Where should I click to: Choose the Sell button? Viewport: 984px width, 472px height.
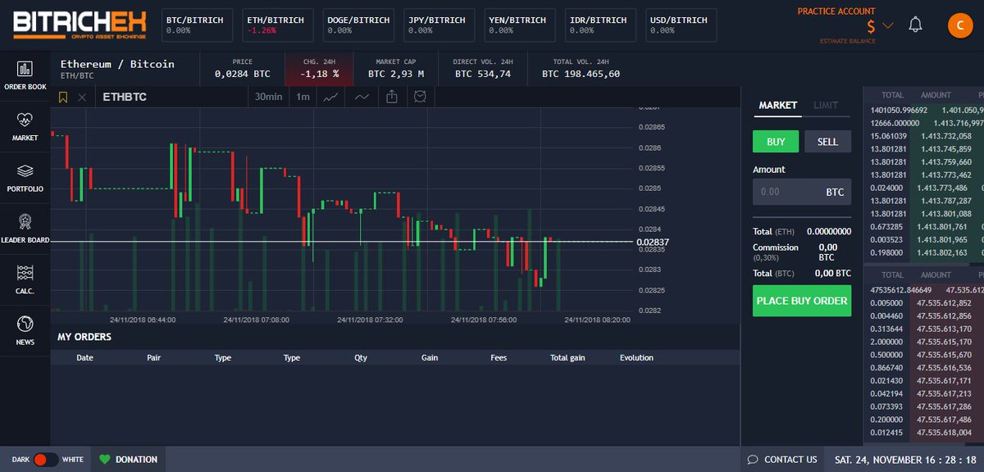[x=827, y=142]
